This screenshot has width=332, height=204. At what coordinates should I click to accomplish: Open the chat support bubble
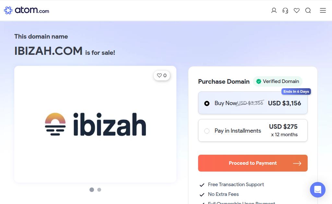[317, 190]
